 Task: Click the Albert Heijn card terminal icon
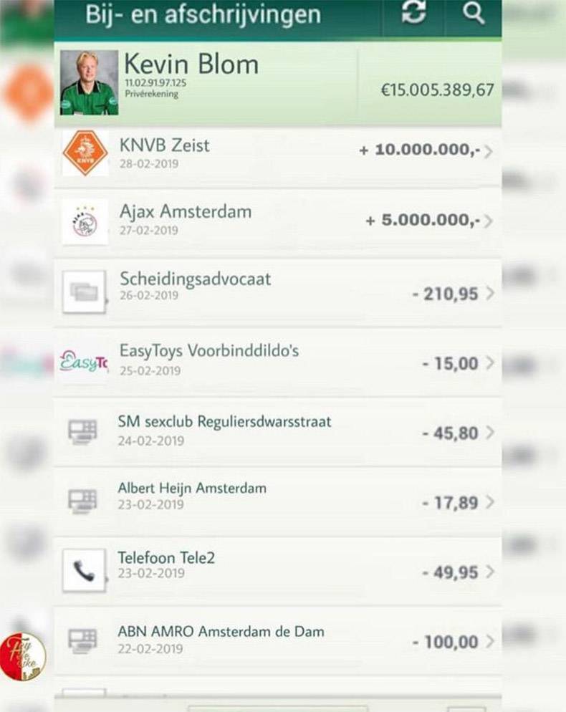tap(82, 500)
